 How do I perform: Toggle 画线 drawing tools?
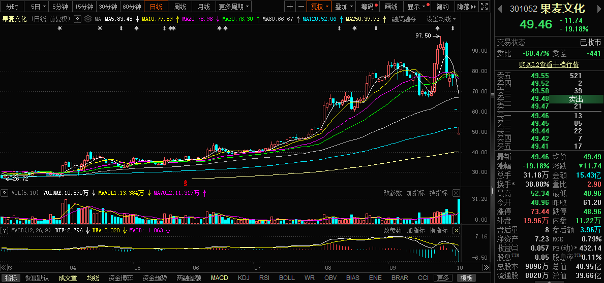click(391, 7)
